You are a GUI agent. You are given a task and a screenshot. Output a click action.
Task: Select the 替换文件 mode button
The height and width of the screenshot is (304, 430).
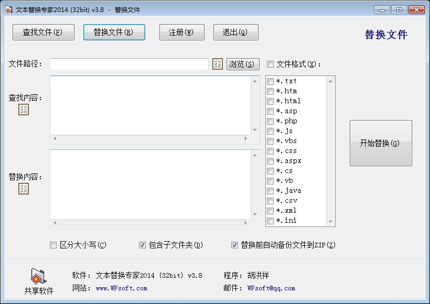tap(114, 32)
